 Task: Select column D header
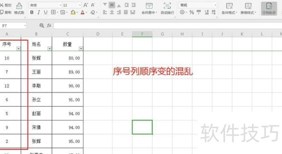coord(98,34)
